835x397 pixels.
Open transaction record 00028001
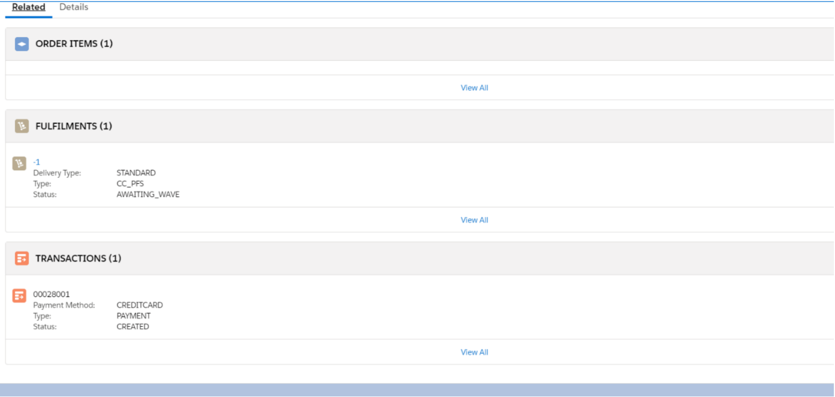tap(51, 294)
